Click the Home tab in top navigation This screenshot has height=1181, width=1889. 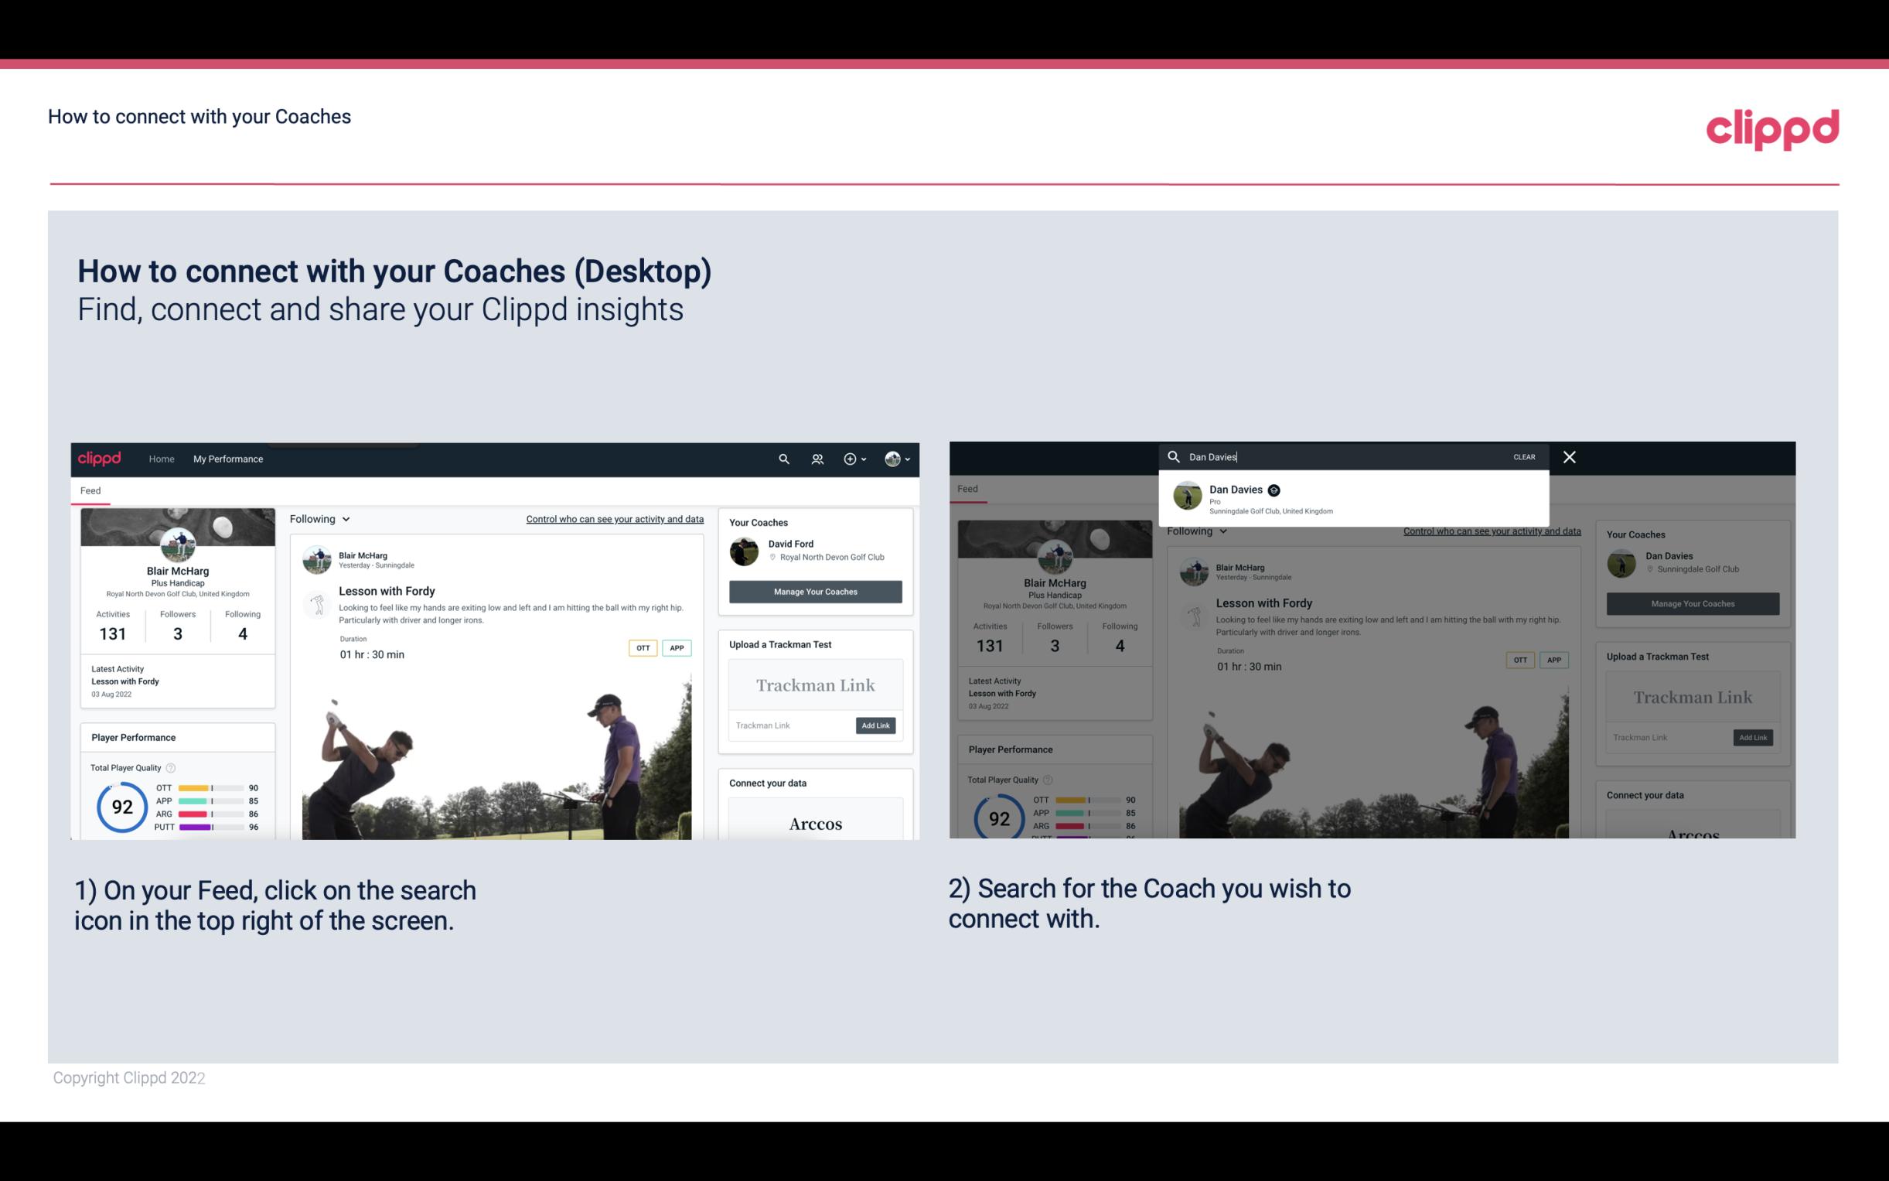[162, 459]
